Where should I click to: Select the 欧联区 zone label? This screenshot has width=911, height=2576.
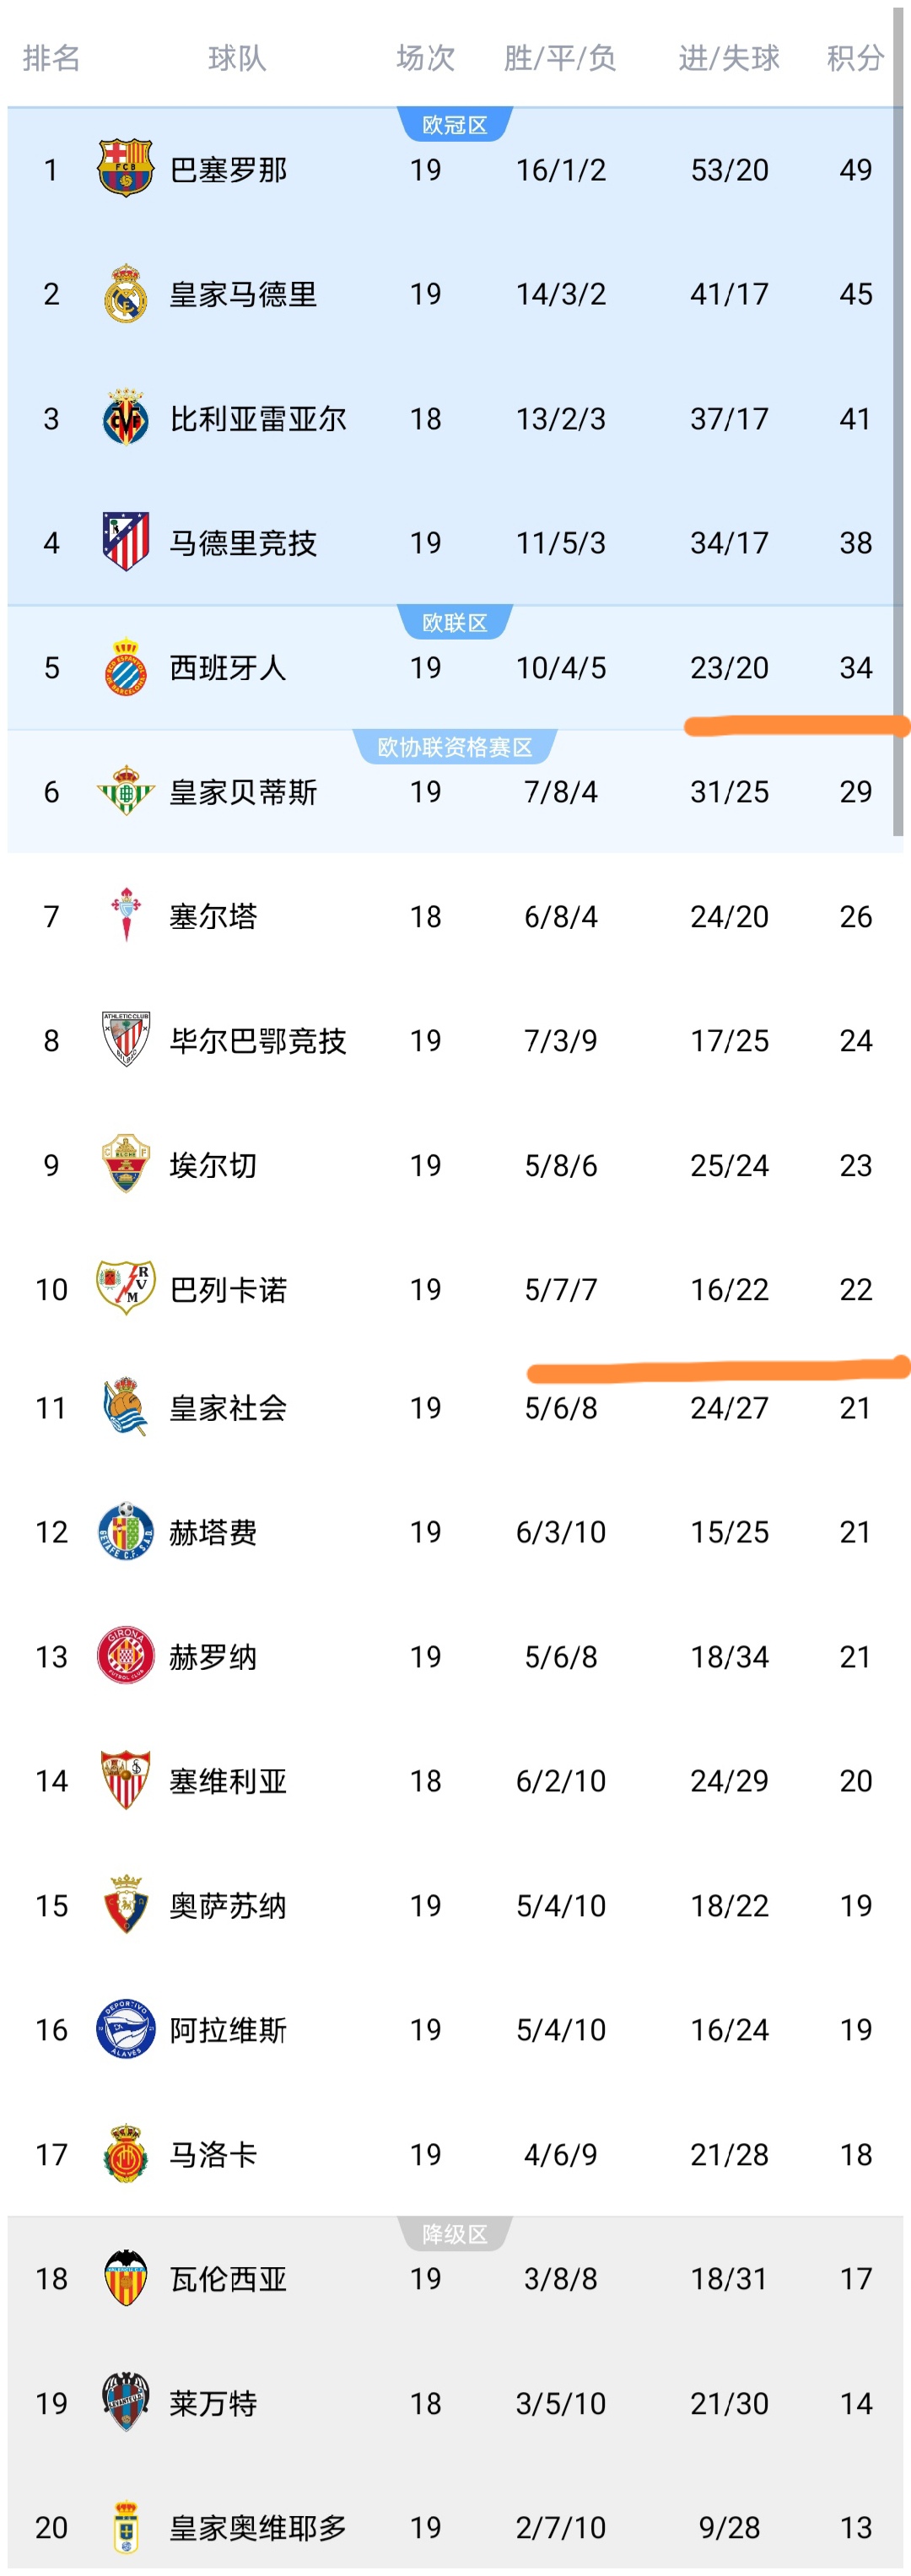[x=455, y=623]
